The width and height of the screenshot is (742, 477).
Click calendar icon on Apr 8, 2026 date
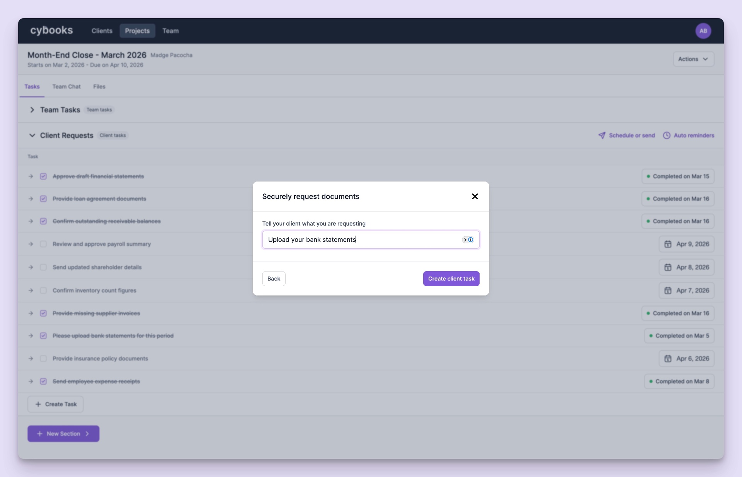coord(668,267)
